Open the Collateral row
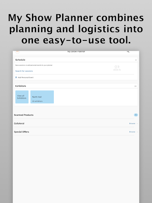 (76, 123)
